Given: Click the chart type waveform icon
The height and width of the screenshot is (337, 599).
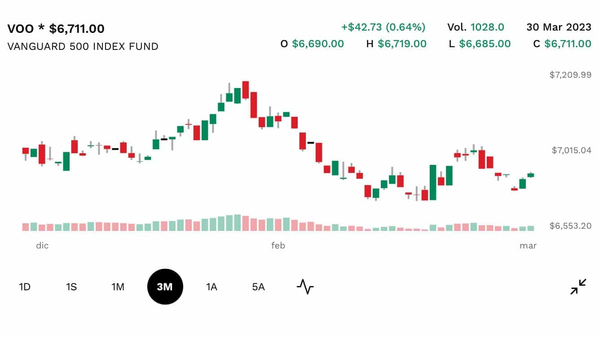Looking at the screenshot, I should (x=305, y=287).
